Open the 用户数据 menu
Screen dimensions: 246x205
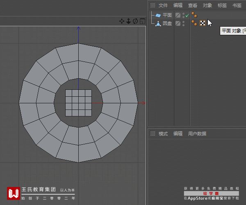tap(197, 134)
